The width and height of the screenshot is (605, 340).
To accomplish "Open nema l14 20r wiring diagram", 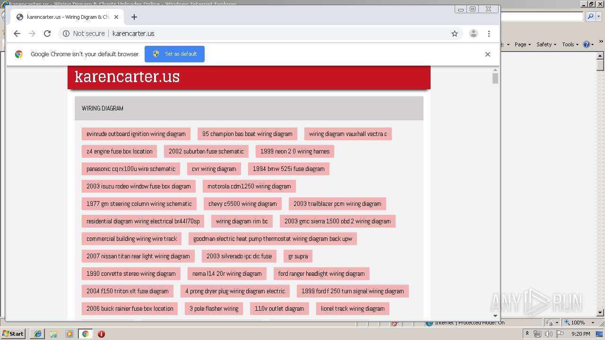I will coord(227,274).
